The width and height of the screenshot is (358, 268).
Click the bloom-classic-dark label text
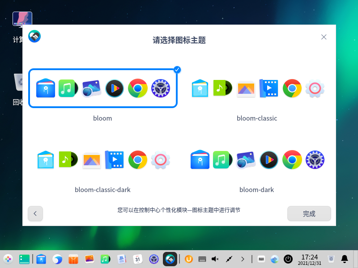102,189
